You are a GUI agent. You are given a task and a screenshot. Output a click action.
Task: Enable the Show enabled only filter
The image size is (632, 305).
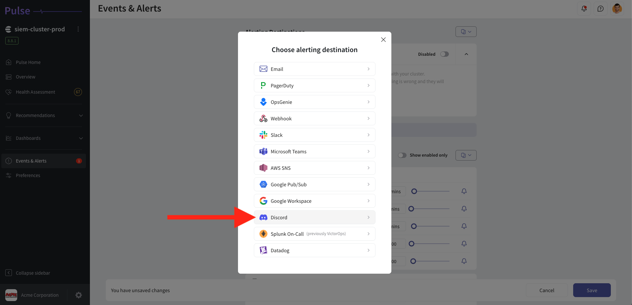click(402, 155)
